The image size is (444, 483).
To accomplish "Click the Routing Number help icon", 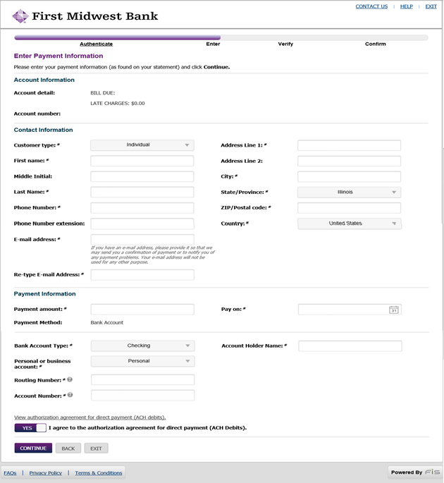I will pos(70,379).
